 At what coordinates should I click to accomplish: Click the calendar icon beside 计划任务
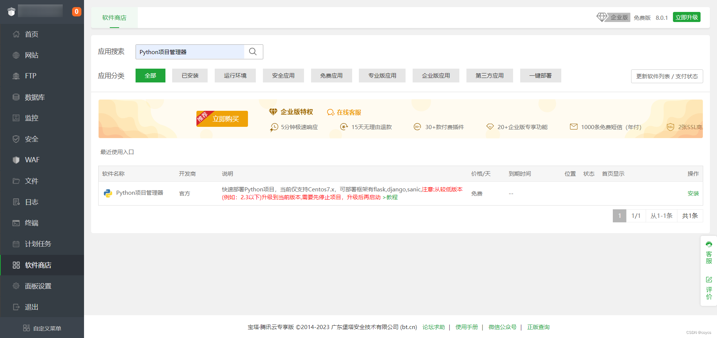16,244
